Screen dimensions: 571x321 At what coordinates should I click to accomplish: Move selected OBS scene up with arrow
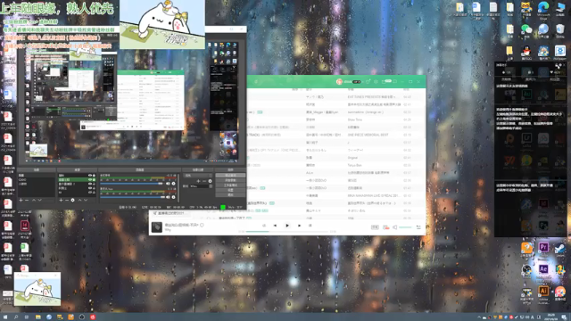click(34, 200)
